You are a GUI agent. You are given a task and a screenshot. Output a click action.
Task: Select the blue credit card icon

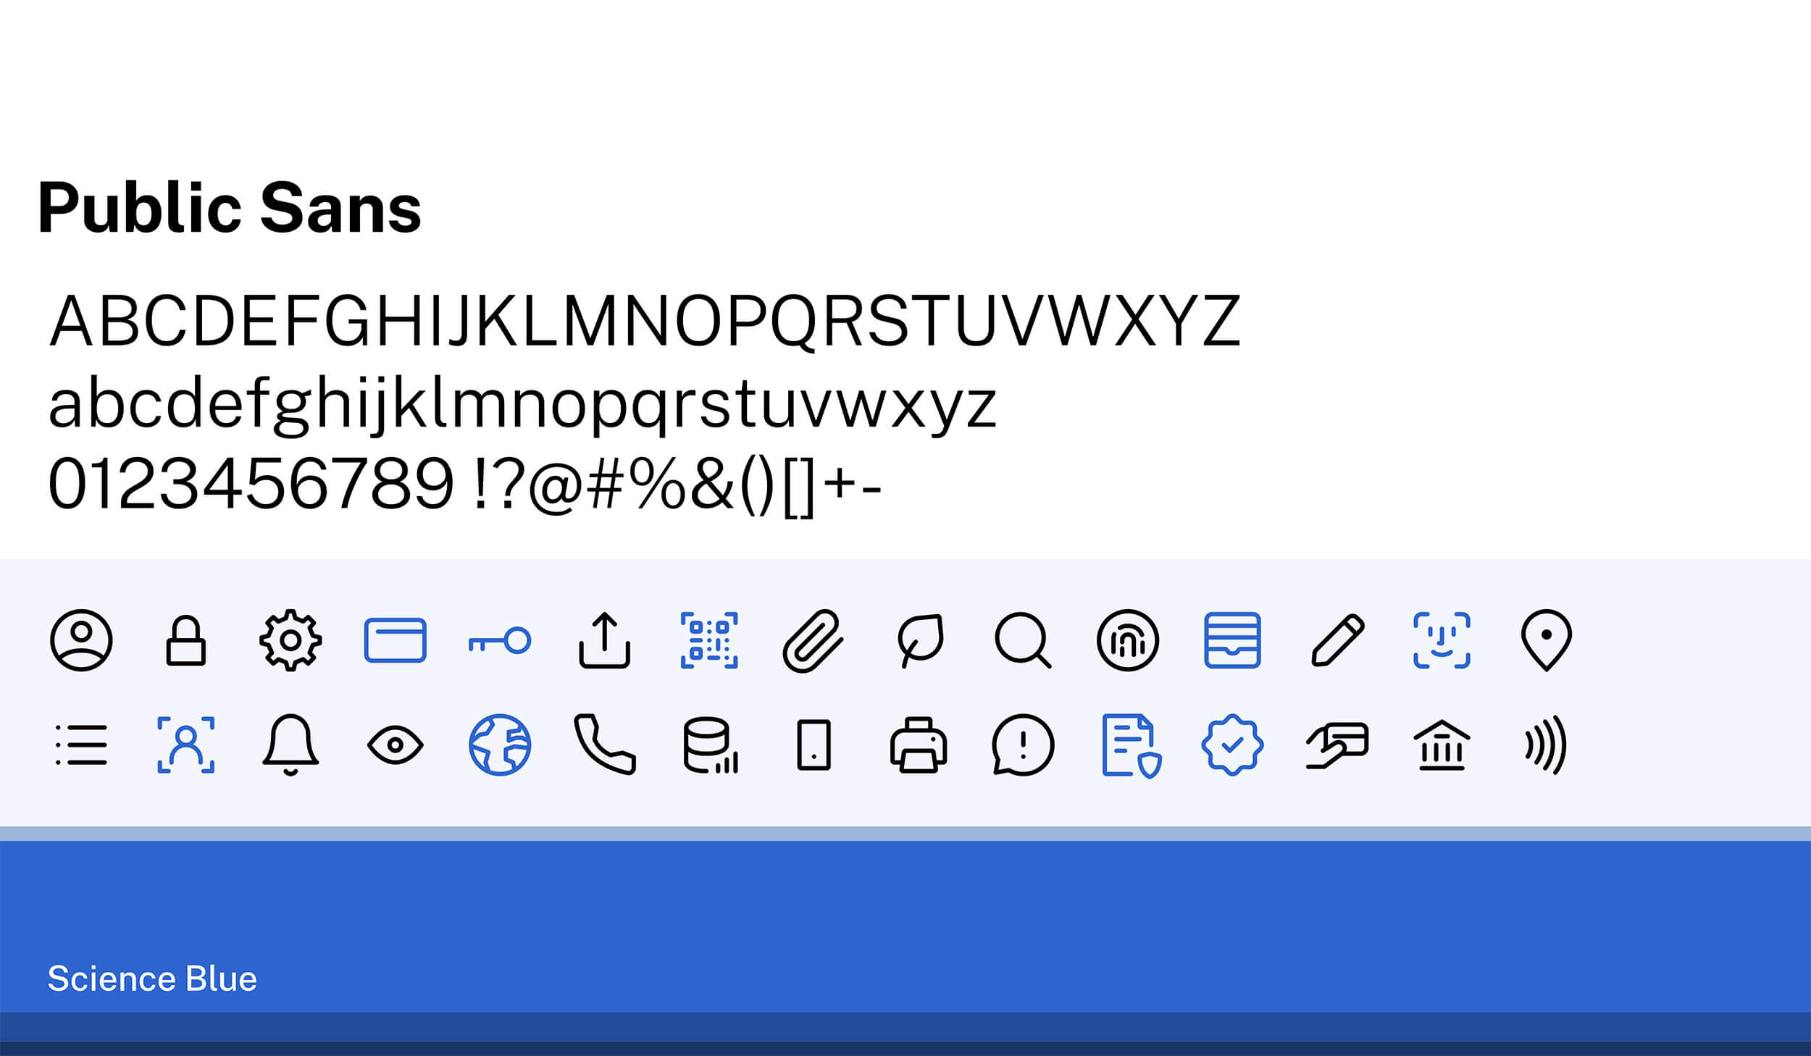point(396,640)
